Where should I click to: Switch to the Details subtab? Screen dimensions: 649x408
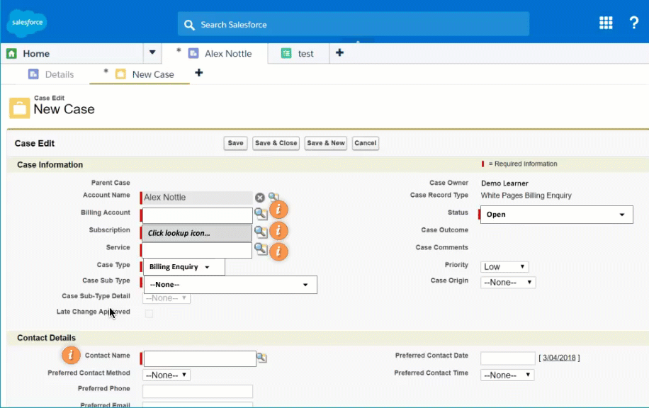pyautogui.click(x=60, y=74)
